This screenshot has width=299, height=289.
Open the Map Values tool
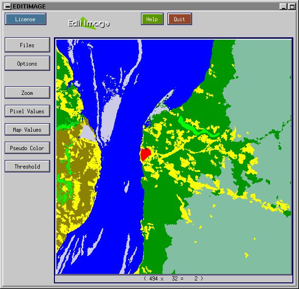pos(27,129)
